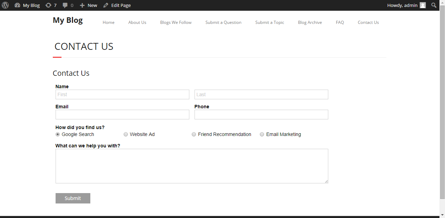Image resolution: width=445 pixels, height=218 pixels.
Task: Click the What can we help textarea
Action: pyautogui.click(x=192, y=166)
